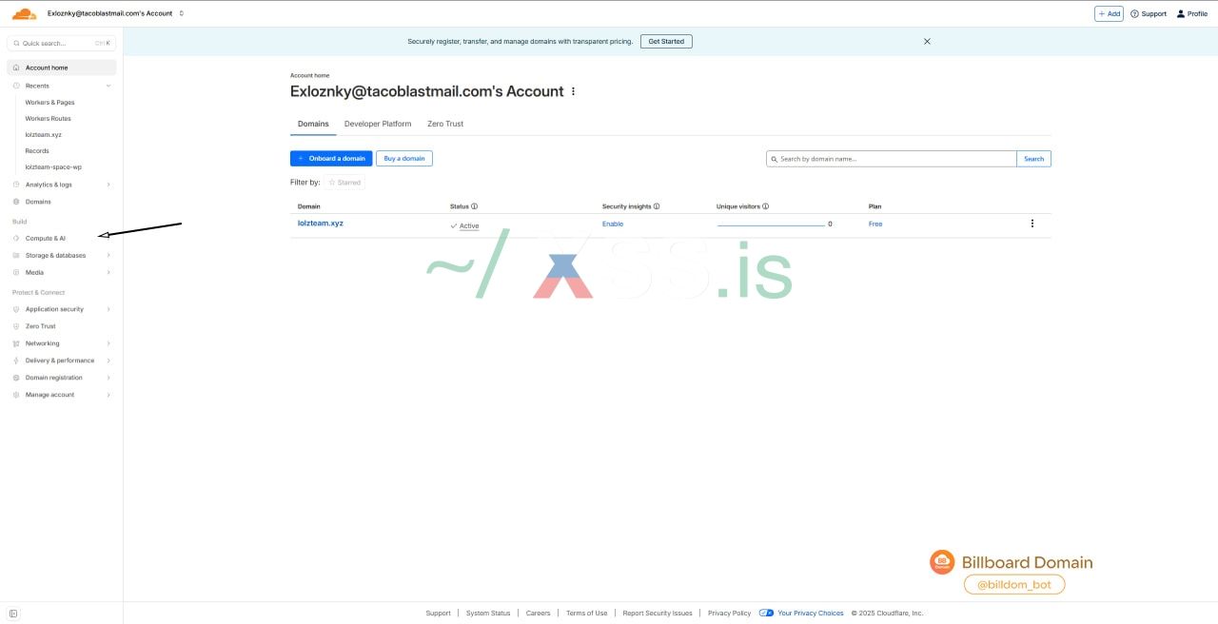Image resolution: width=1218 pixels, height=624 pixels.
Task: Click the Zero Trust sidebar icon
Action: pos(16,326)
